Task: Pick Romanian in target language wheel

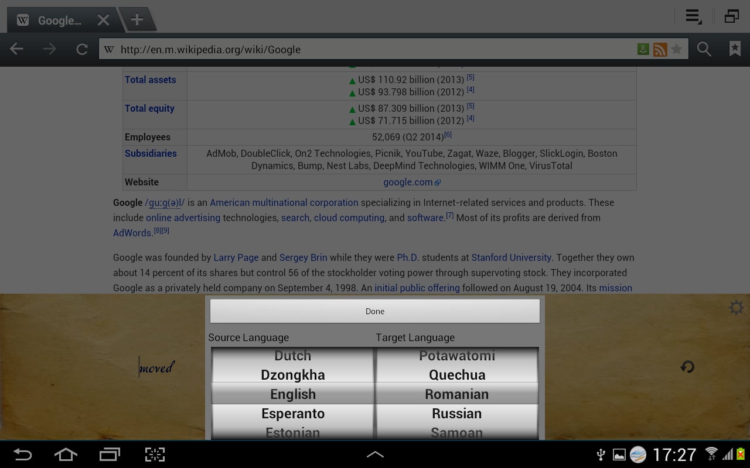Action: point(457,394)
